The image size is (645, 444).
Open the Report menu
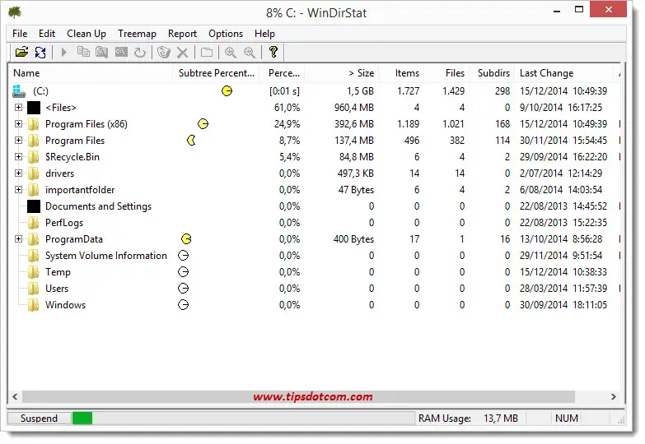click(182, 34)
